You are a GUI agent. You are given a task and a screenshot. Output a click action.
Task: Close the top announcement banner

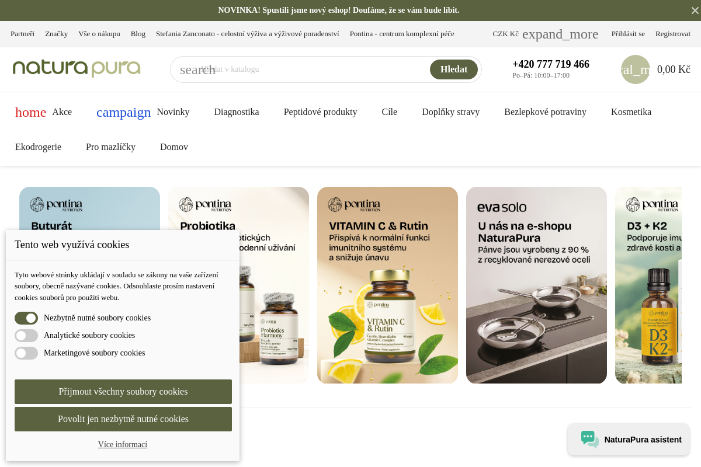click(695, 11)
